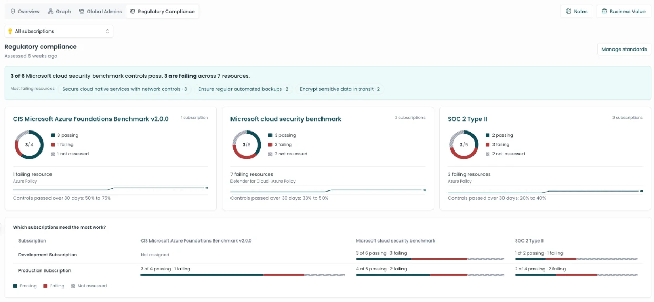The width and height of the screenshot is (654, 302).
Task: Select Development Subscription row
Action: coord(328,255)
